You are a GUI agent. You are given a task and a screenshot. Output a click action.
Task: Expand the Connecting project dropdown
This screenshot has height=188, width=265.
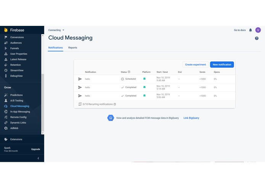(56, 30)
